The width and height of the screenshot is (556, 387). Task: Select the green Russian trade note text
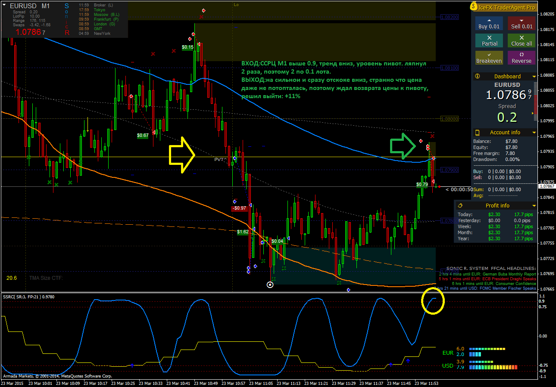[x=335, y=80]
